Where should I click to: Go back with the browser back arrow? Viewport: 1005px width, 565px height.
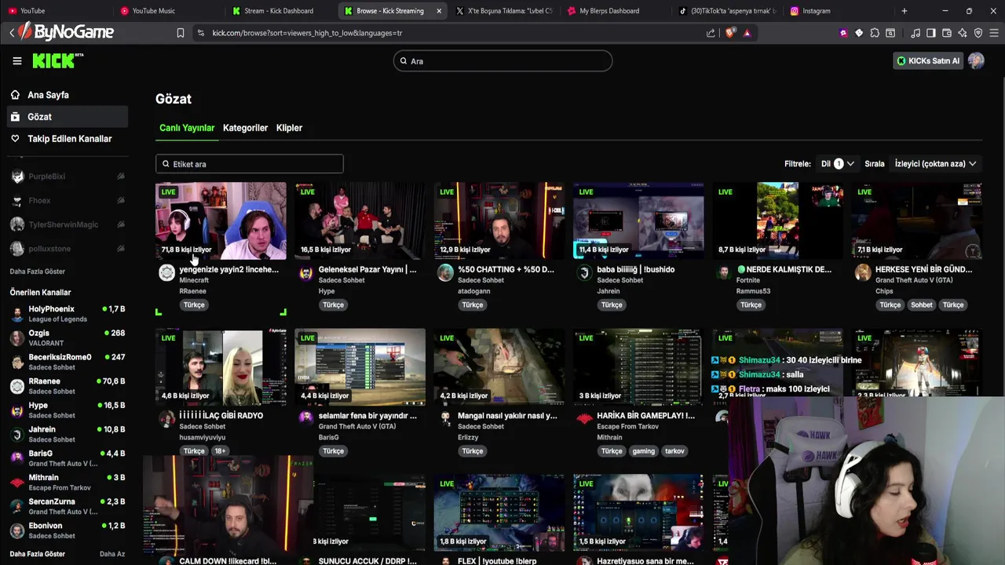point(12,32)
